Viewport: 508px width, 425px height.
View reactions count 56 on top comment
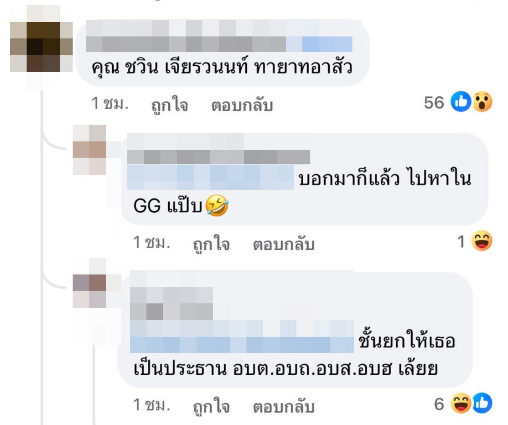click(434, 102)
